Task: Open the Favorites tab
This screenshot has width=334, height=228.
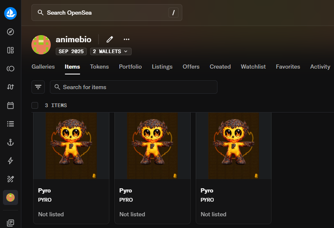Action: [288, 67]
